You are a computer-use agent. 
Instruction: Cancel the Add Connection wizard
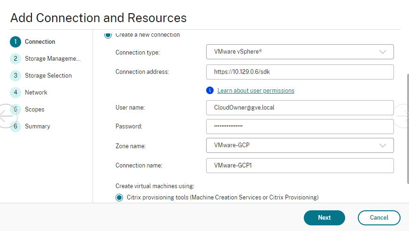(378, 218)
